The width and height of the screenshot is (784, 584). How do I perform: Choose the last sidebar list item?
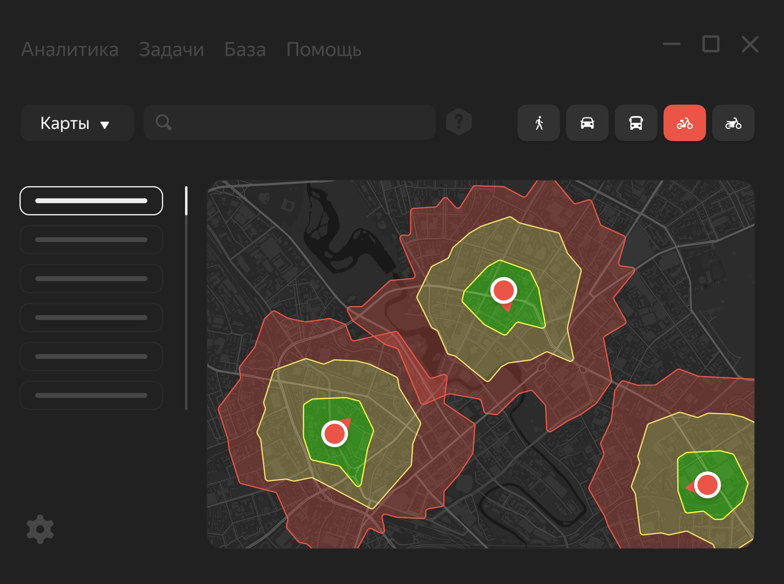tap(91, 395)
